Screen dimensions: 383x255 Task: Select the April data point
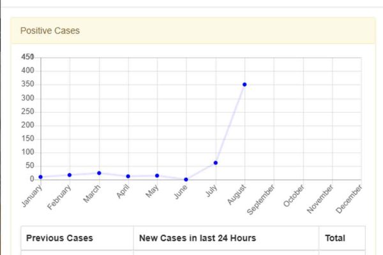pyautogui.click(x=128, y=176)
